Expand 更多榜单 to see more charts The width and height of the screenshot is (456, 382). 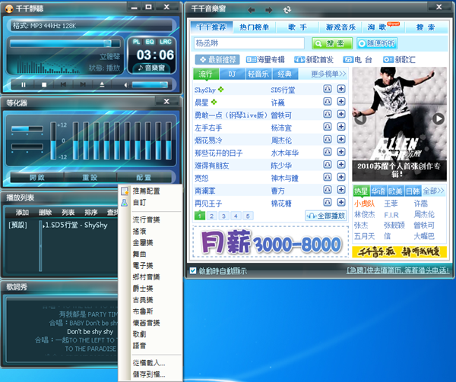click(x=328, y=74)
